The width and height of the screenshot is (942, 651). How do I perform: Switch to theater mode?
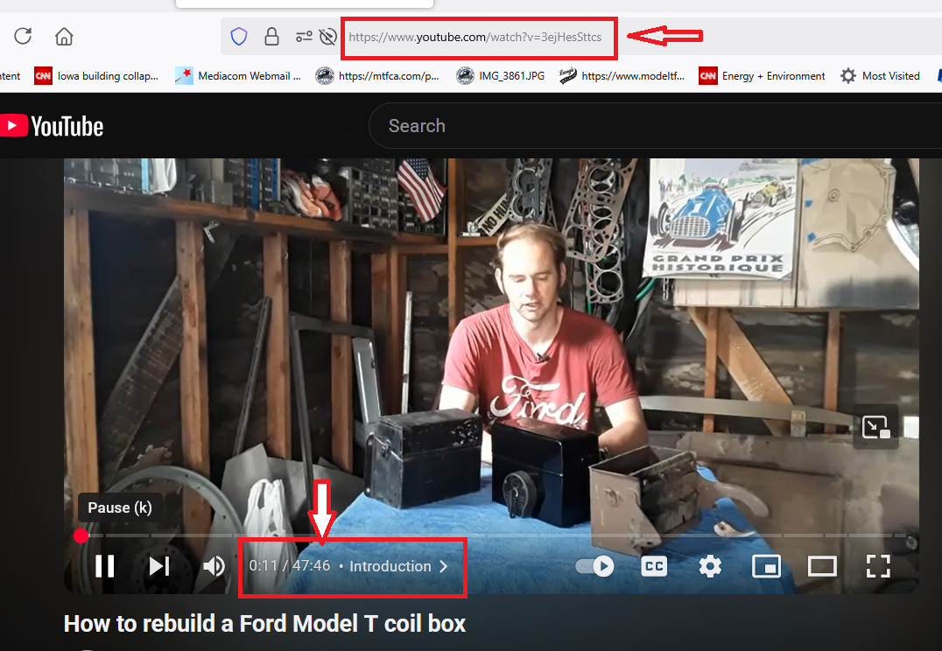[x=822, y=566]
